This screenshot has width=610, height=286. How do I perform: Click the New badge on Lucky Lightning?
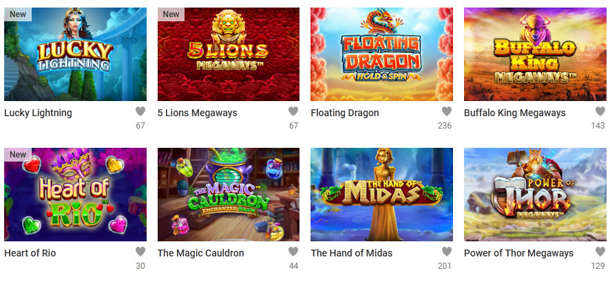click(x=18, y=14)
